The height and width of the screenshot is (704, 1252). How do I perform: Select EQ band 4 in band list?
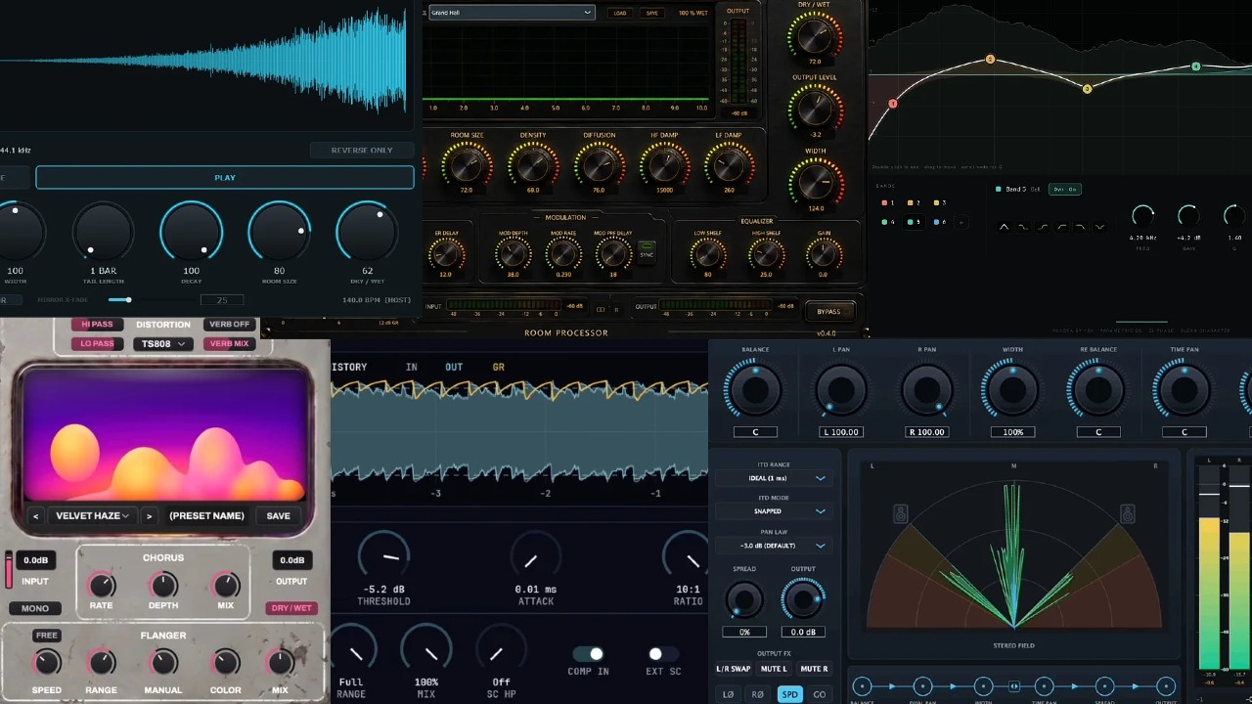(x=886, y=222)
